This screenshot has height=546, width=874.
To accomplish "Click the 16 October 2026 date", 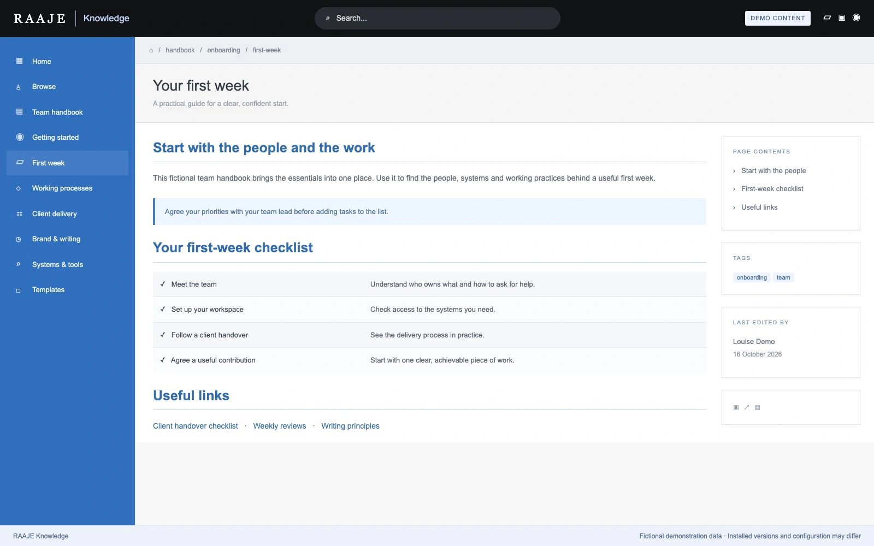I will 757,354.
